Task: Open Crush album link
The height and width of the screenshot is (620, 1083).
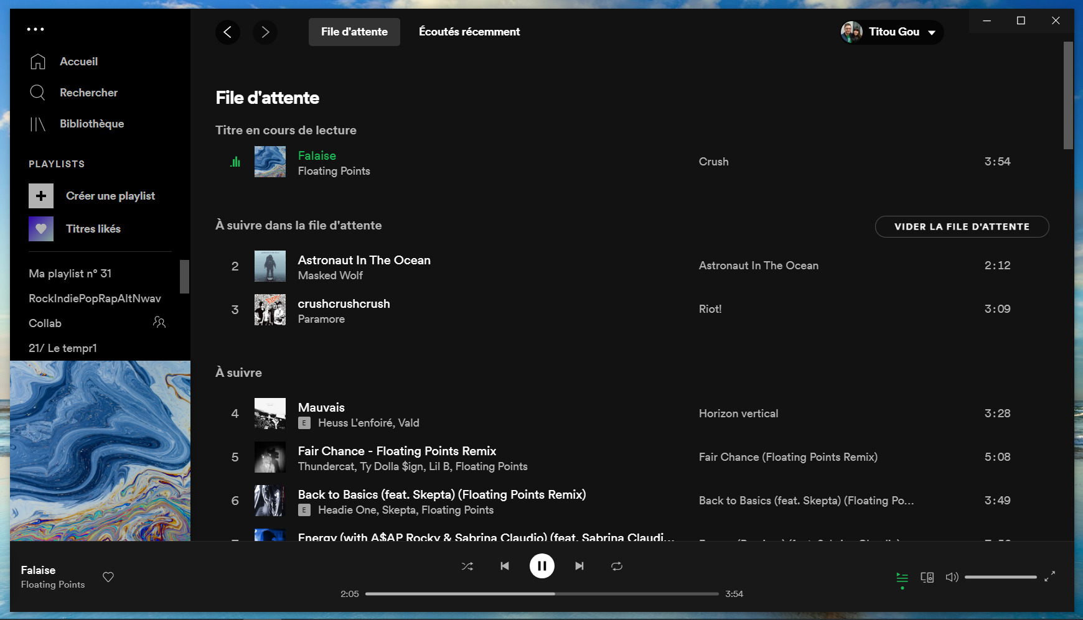Action: [713, 162]
